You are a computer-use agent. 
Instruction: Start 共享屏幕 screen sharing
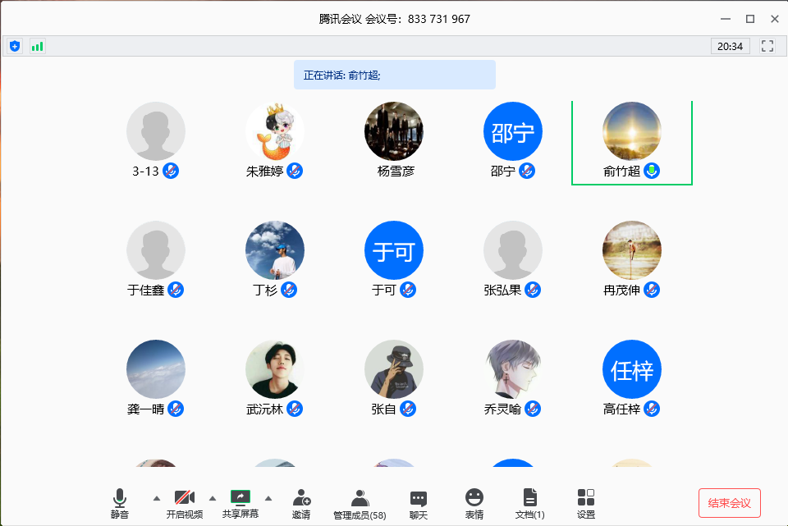tap(240, 502)
